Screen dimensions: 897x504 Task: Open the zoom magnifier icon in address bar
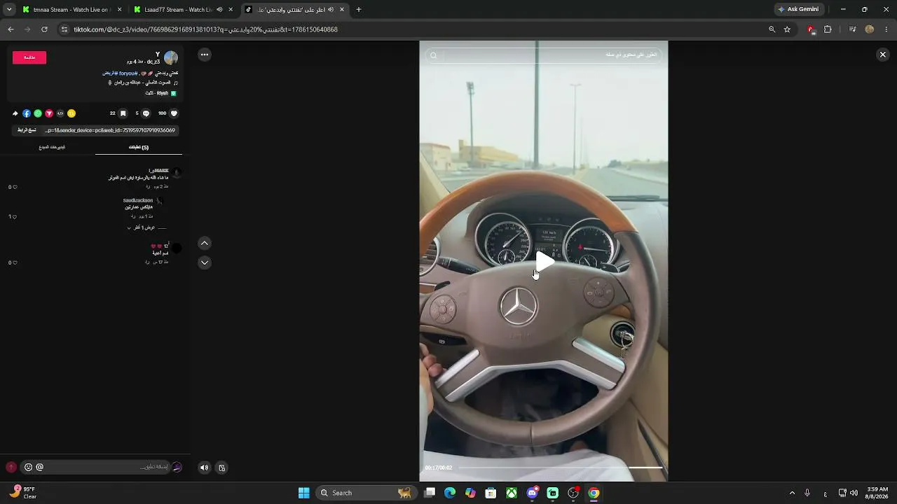(772, 29)
